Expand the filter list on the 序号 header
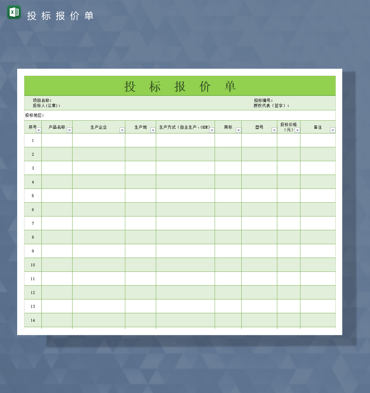Image resolution: width=370 pixels, height=393 pixels. click(x=39, y=131)
